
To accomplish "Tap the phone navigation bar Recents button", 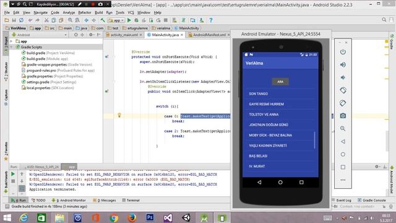I will click(301, 182).
